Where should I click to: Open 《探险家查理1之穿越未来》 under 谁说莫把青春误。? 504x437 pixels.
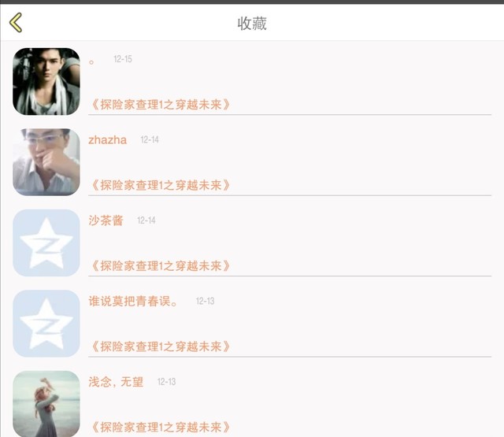coord(161,346)
